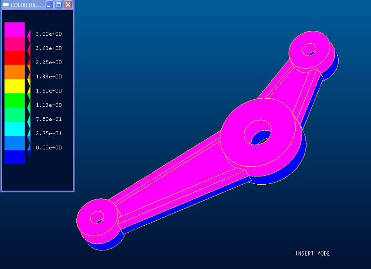Click the 1.50e+00 range value

pyautogui.click(x=49, y=91)
